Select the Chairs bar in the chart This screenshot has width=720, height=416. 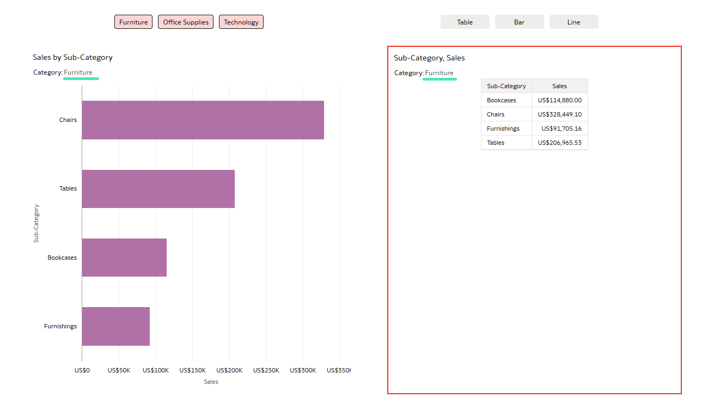203,120
